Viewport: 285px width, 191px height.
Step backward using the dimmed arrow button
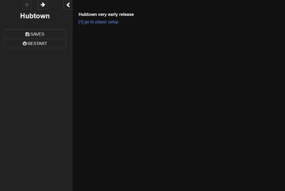pyautogui.click(x=27, y=5)
